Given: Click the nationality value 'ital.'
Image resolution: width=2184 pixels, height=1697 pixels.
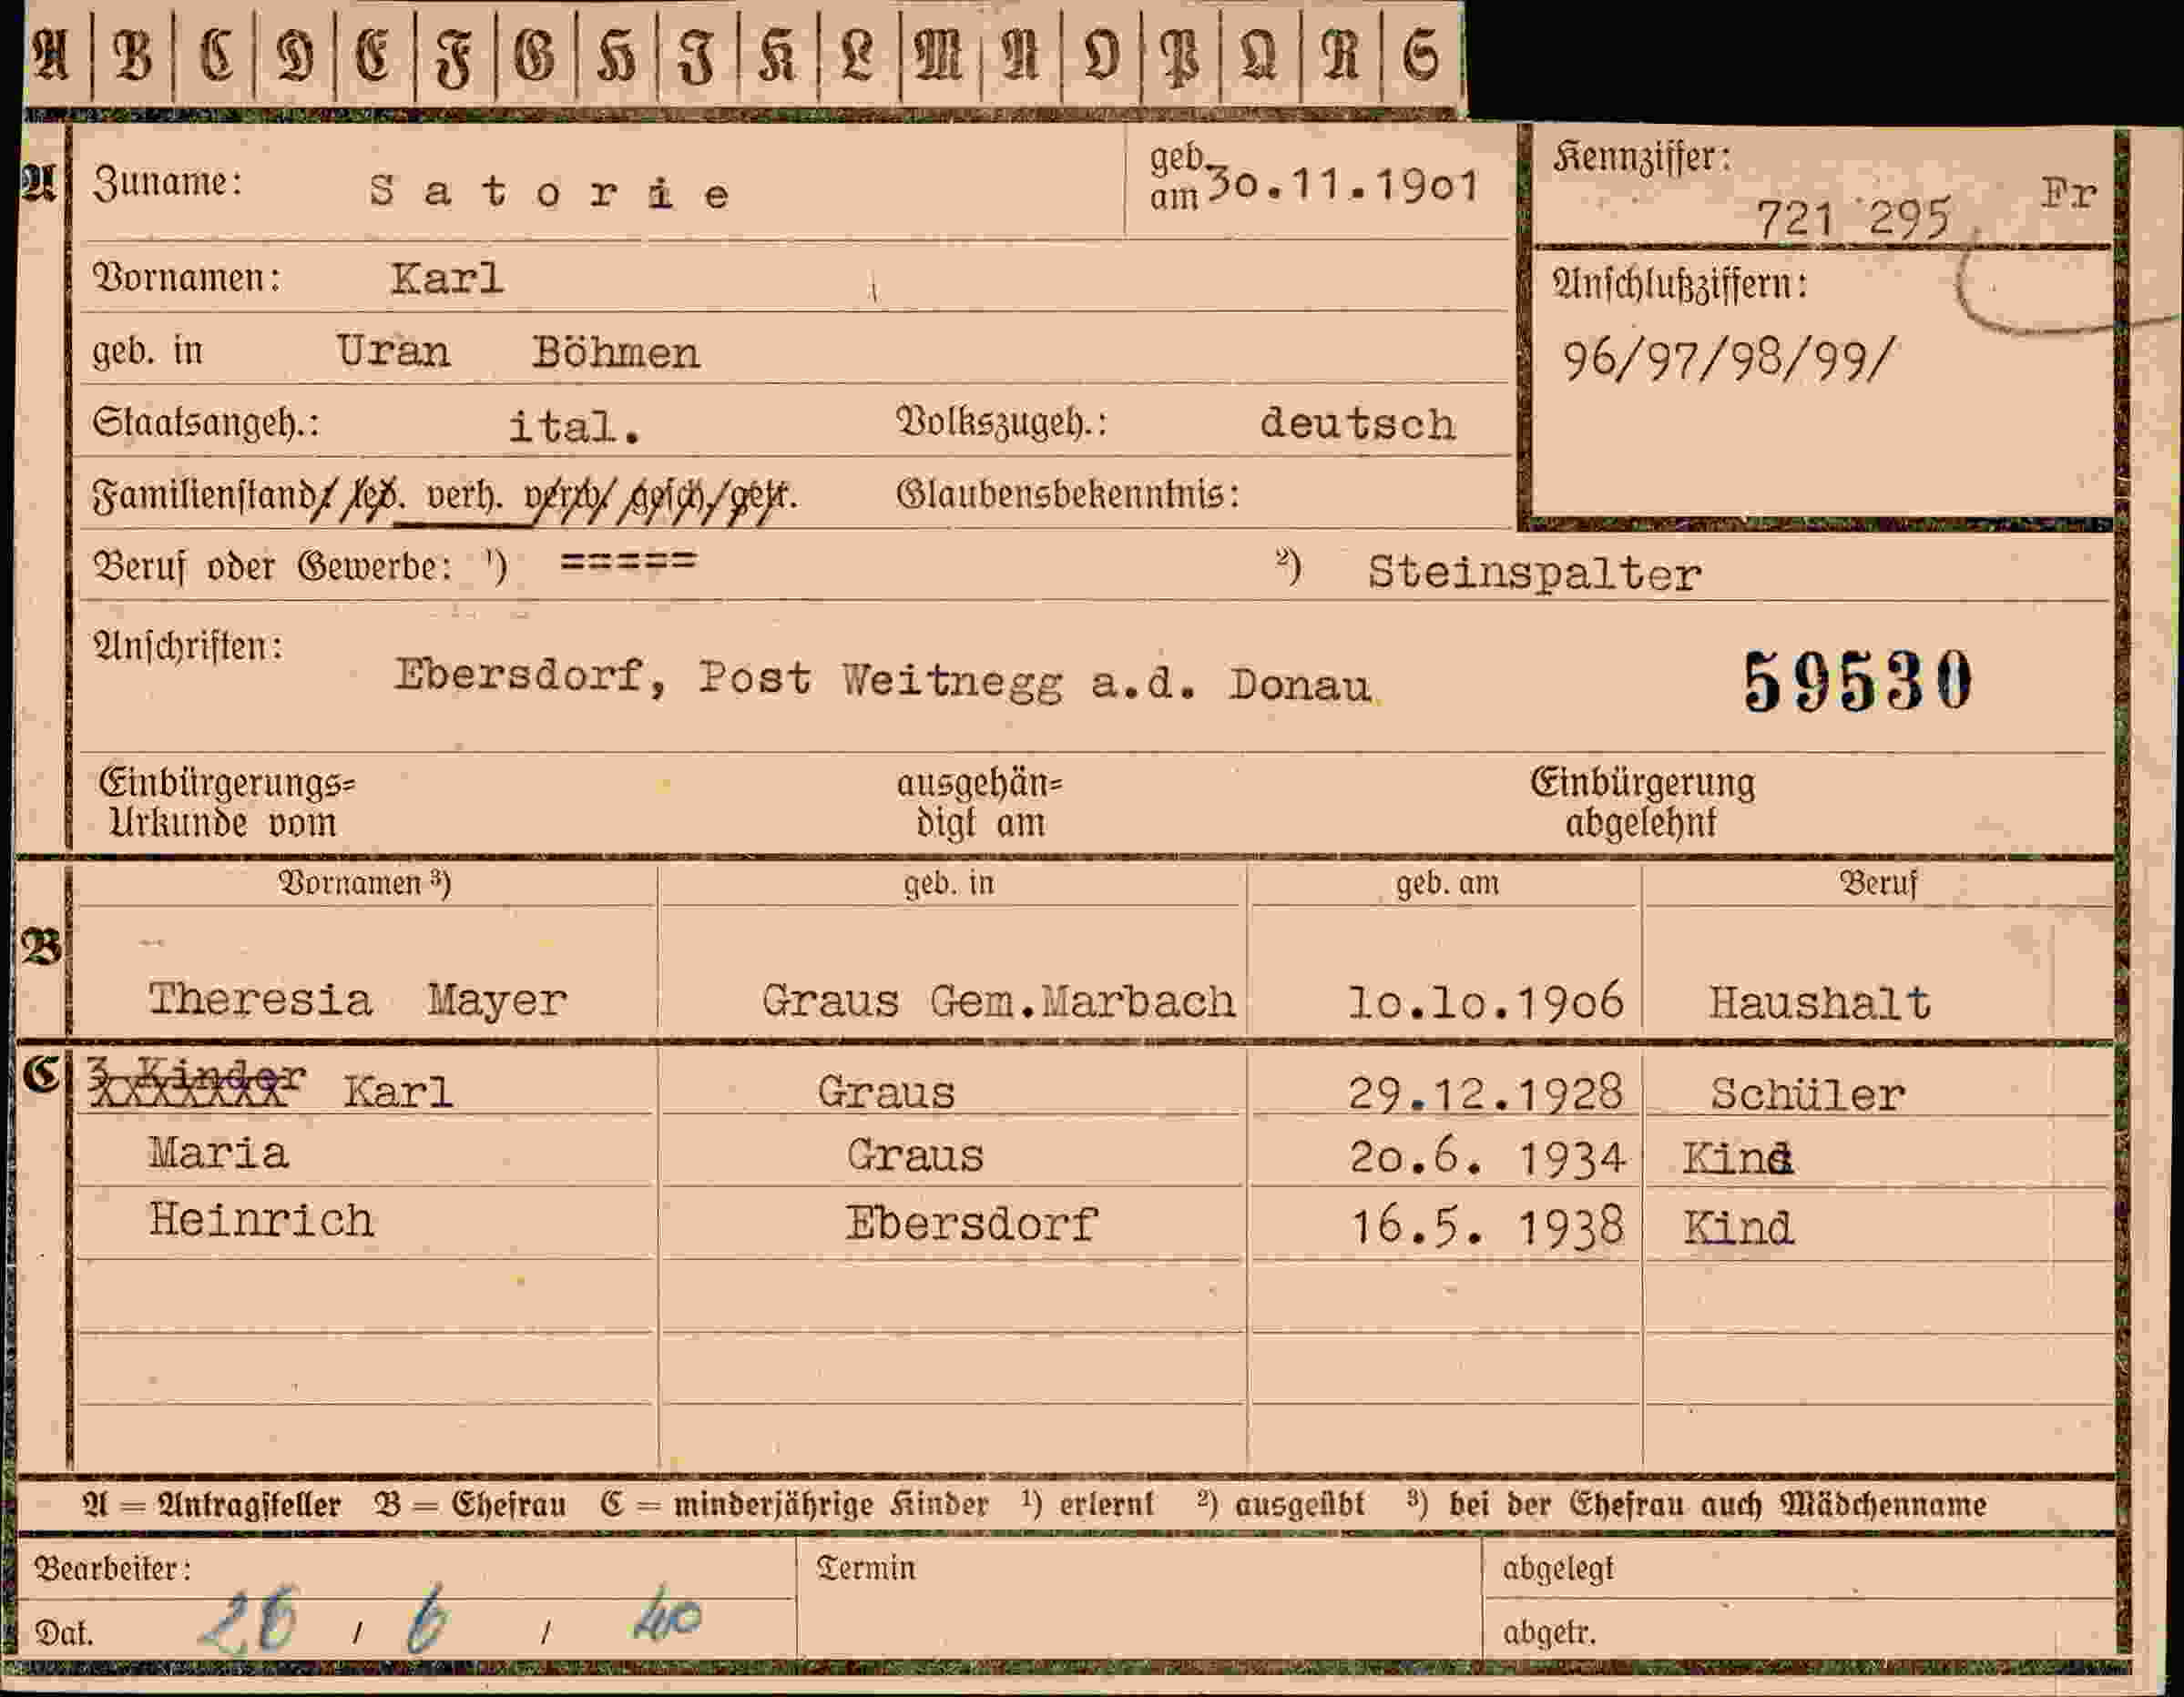Looking at the screenshot, I should click(x=575, y=428).
